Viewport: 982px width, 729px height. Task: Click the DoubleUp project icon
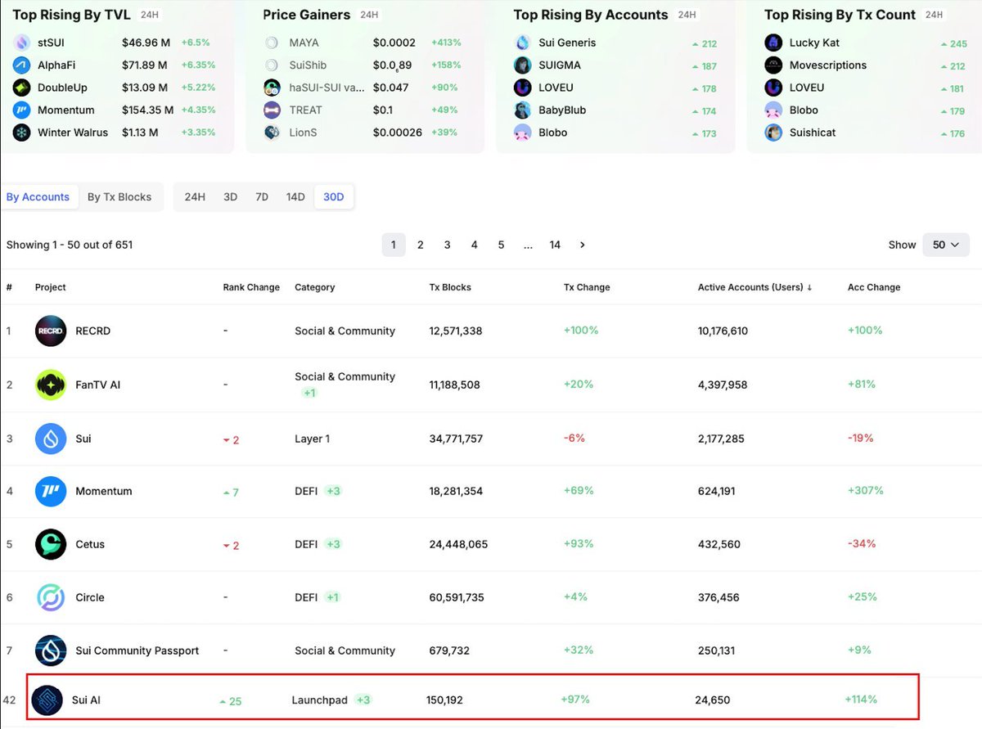coord(22,88)
